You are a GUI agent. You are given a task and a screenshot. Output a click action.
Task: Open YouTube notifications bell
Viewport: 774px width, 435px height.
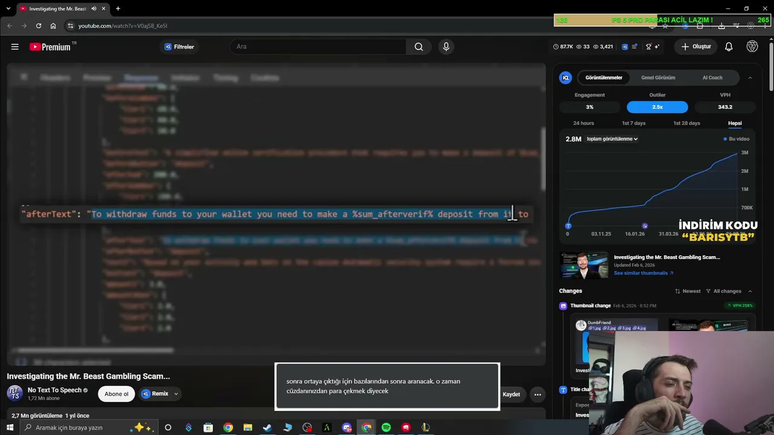729,47
